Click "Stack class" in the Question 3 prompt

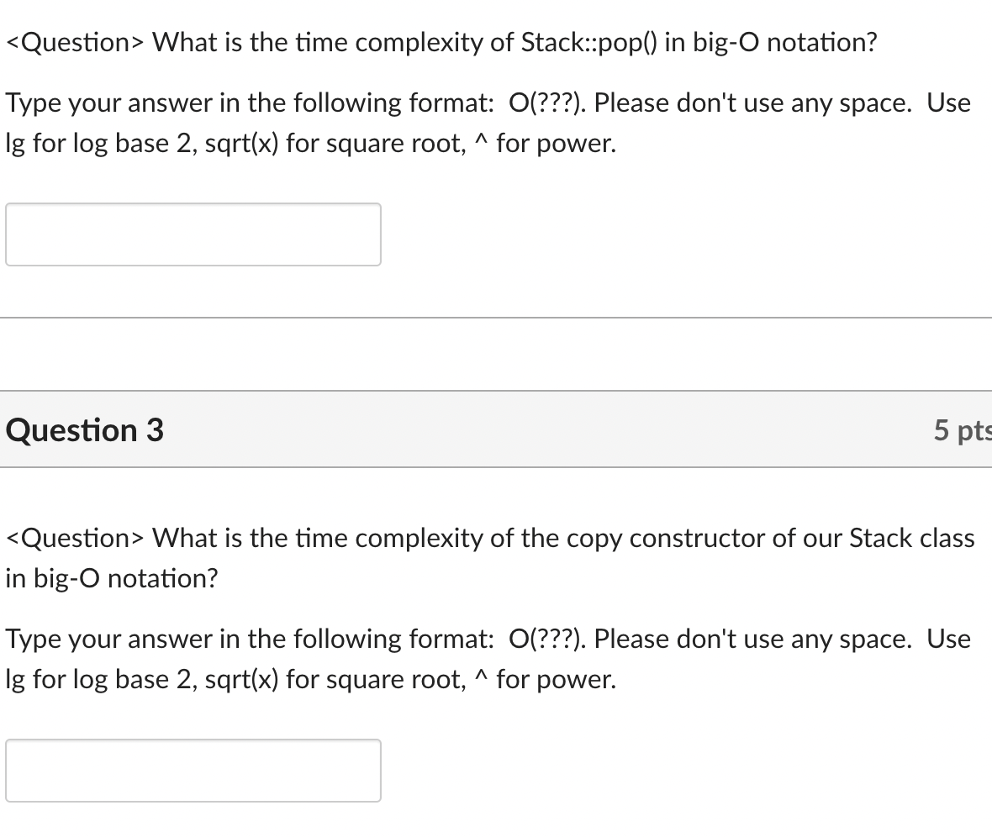point(911,539)
